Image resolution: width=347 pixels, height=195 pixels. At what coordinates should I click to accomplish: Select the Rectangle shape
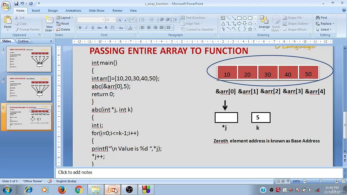pyautogui.click(x=239, y=18)
